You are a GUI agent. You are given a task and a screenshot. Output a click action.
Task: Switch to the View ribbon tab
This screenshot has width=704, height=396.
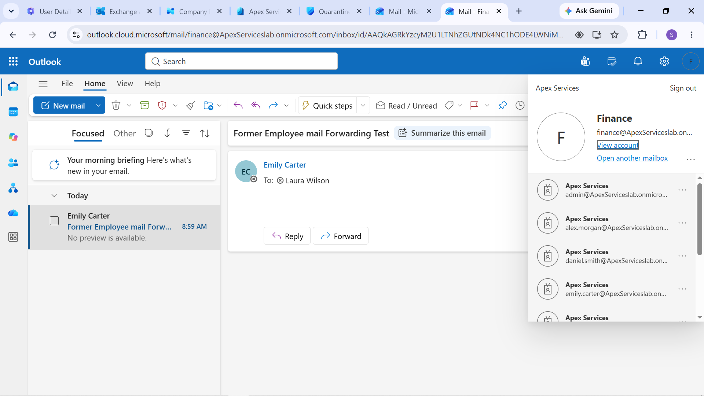click(125, 84)
